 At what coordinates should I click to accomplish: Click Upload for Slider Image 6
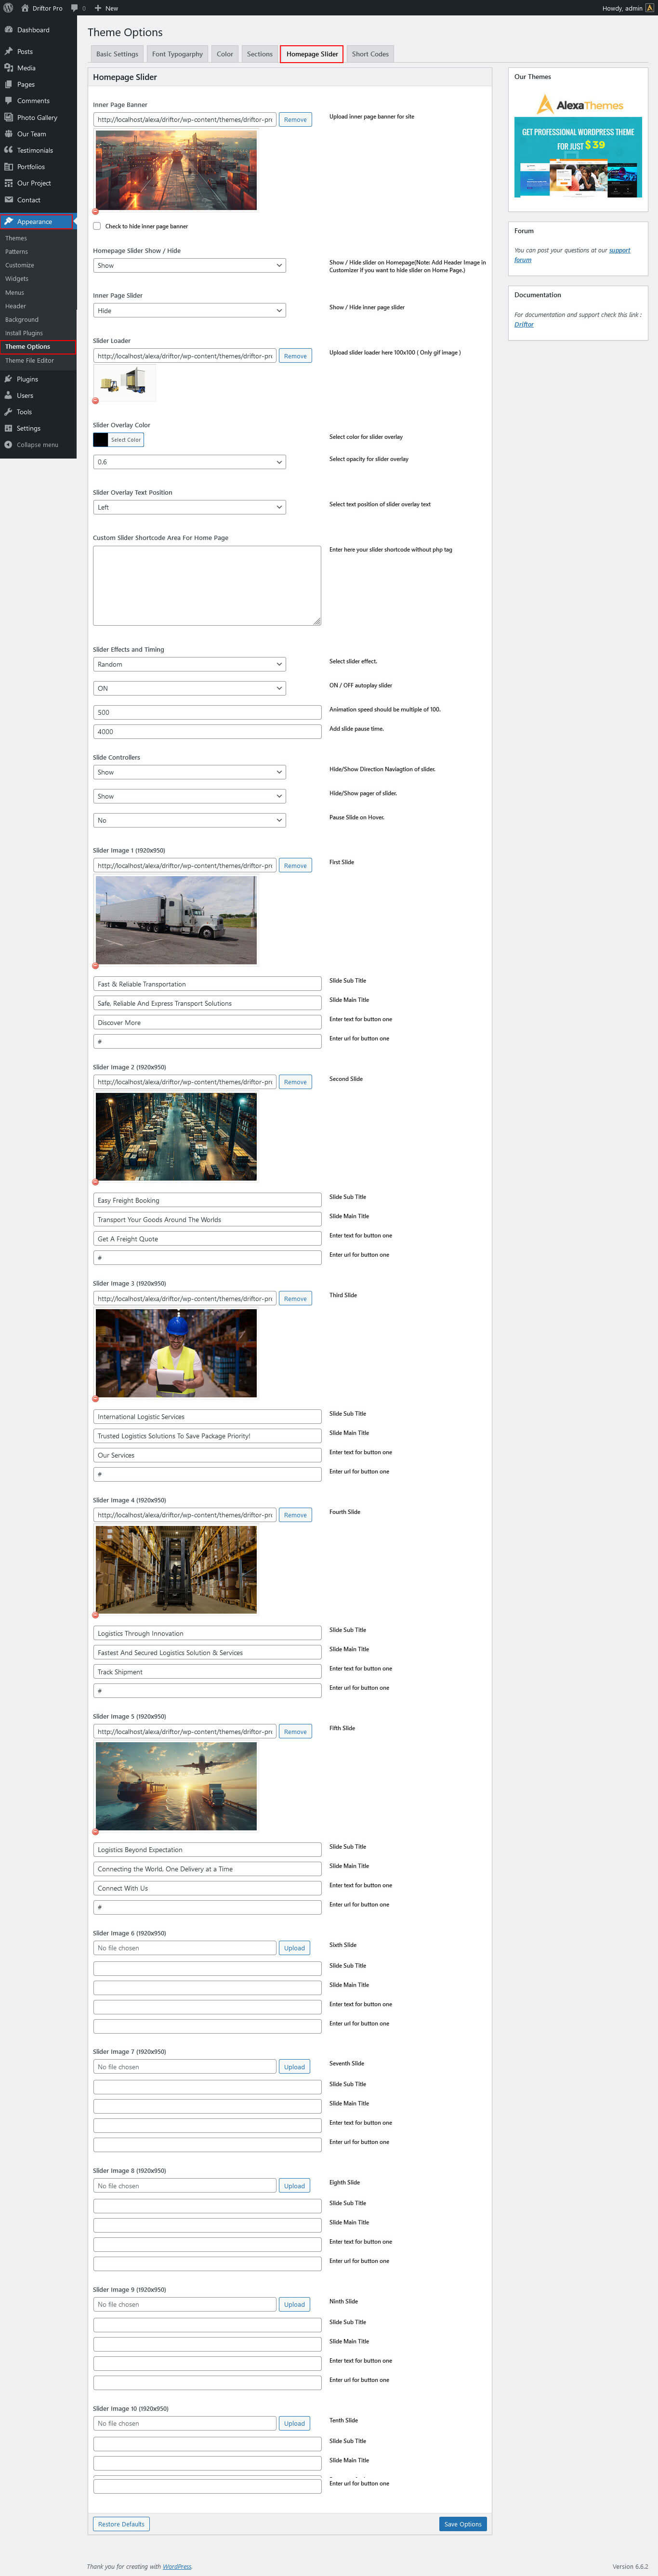coord(294,1948)
